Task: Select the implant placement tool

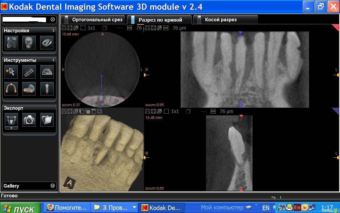Action: tap(47, 89)
